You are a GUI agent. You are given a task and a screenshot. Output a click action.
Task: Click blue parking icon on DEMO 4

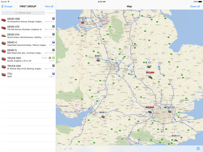(53, 42)
